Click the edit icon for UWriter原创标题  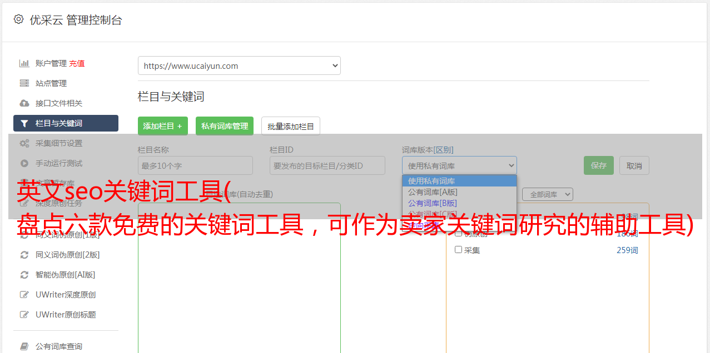point(24,315)
